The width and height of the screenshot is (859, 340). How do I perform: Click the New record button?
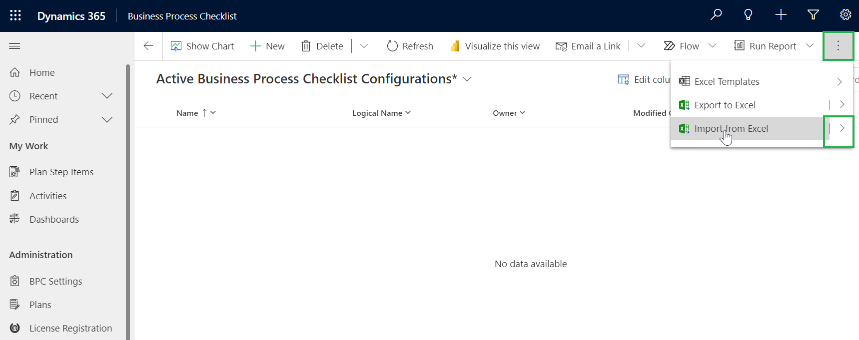pyautogui.click(x=267, y=46)
